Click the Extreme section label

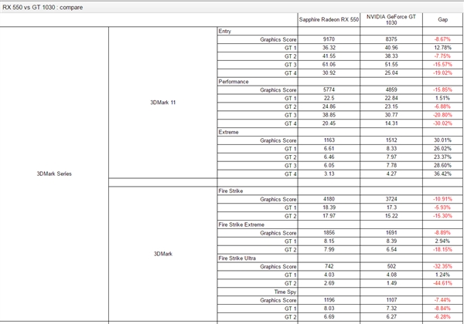tap(228, 132)
